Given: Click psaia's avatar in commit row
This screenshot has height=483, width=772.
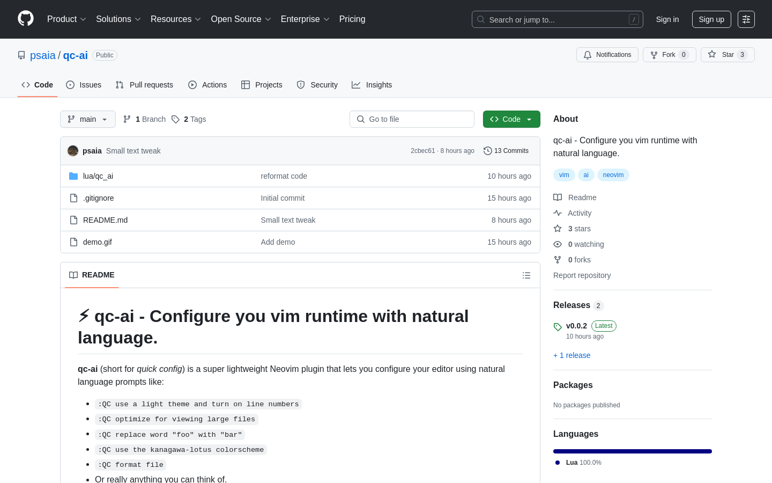Looking at the screenshot, I should coord(73,151).
